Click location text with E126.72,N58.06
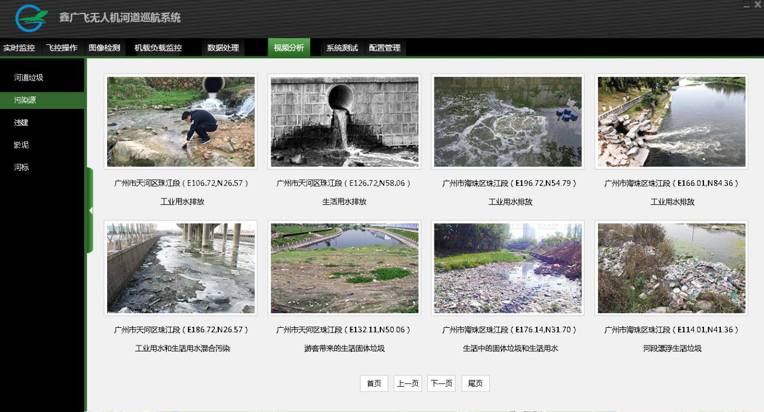This screenshot has height=412, width=764. point(344,184)
